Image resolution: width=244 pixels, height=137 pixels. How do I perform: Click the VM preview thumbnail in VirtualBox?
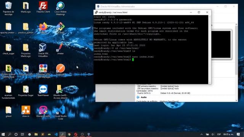pyautogui.click(x=221, y=45)
